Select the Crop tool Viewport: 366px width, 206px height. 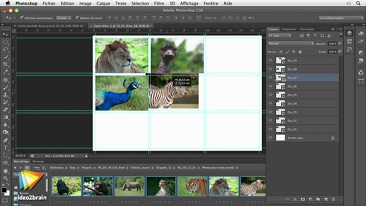tap(5, 64)
